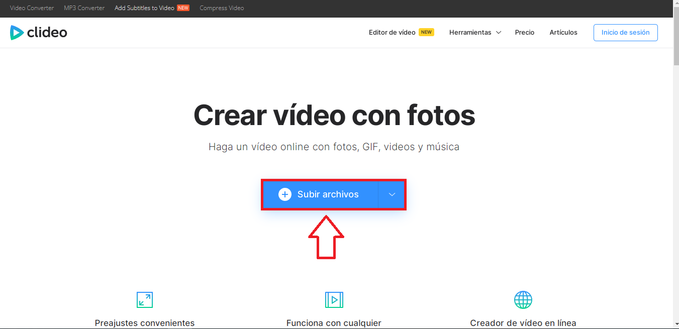Click the NEW badge next to Editor de vídeo
The image size is (679, 329).
(x=426, y=32)
